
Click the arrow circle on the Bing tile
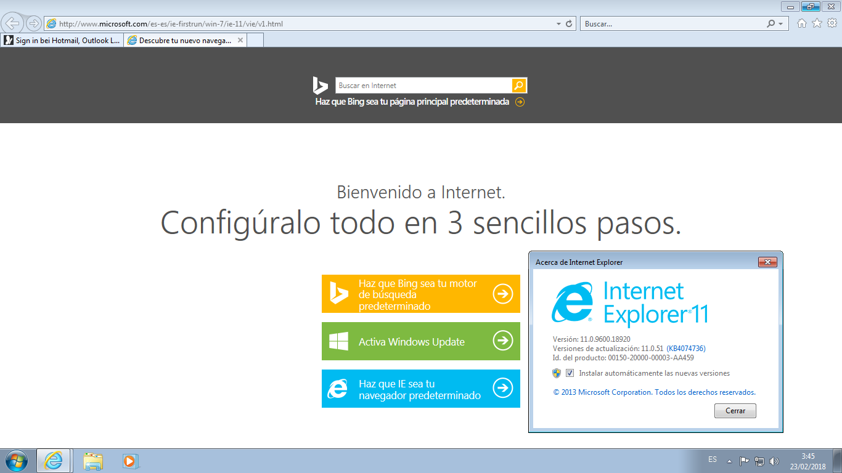click(x=503, y=294)
